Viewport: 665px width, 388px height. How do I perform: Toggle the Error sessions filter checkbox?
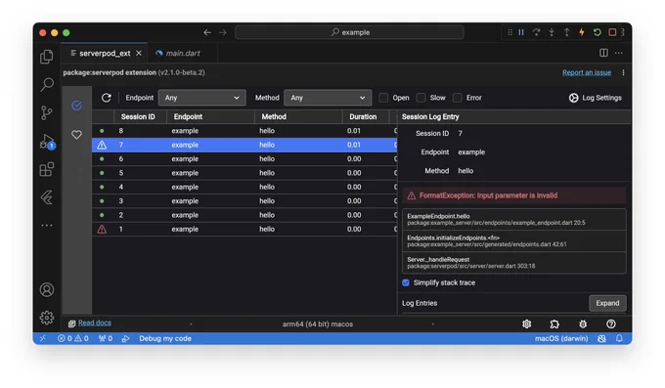(x=458, y=98)
